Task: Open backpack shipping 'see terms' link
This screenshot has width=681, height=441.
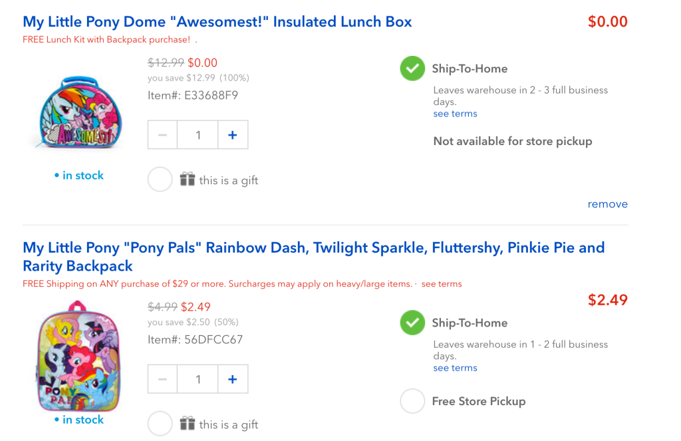Action: 455,368
